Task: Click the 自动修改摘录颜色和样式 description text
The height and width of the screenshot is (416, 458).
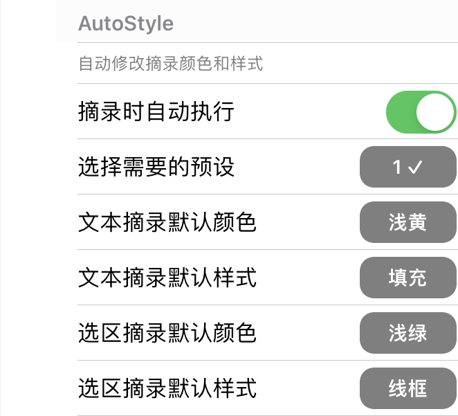Action: pyautogui.click(x=171, y=64)
